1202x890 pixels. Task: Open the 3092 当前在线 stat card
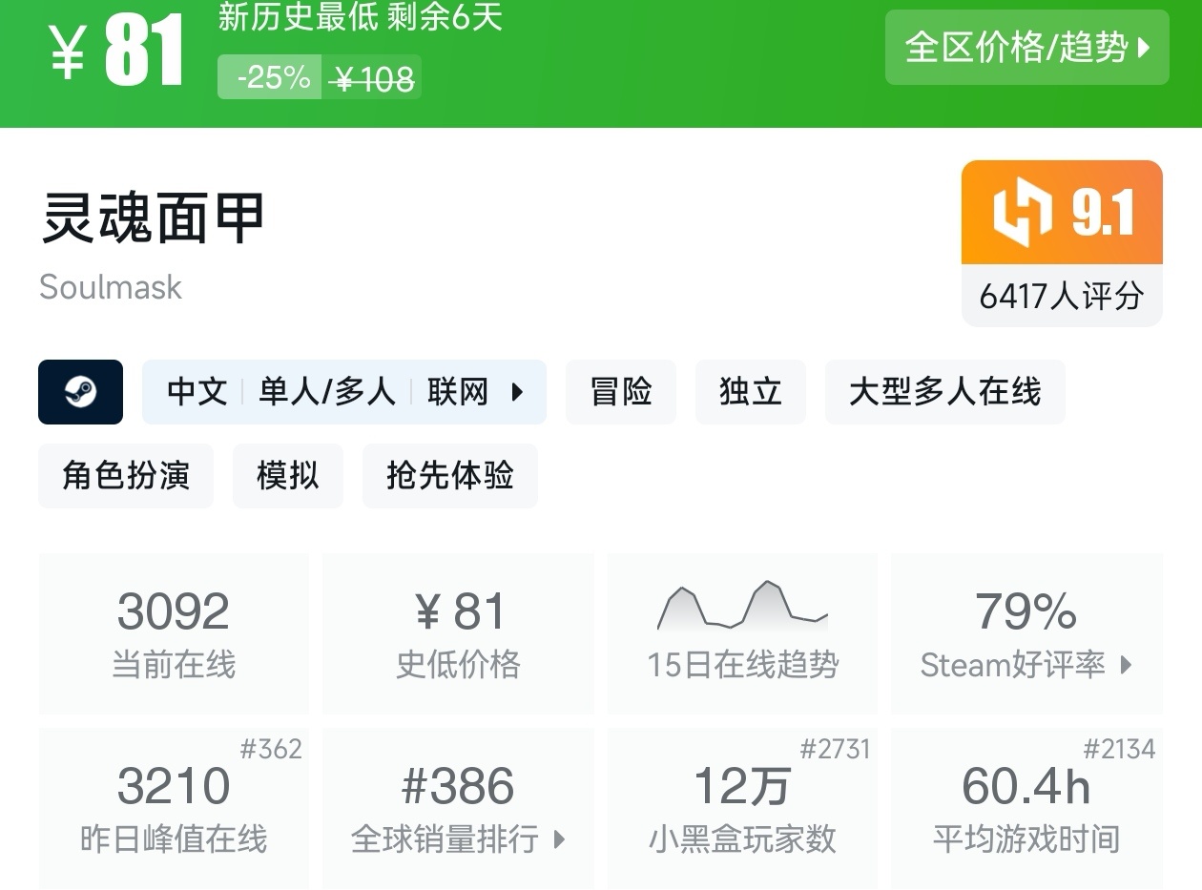[174, 633]
